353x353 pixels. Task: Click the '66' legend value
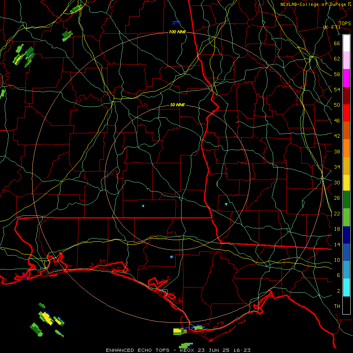[337, 43]
